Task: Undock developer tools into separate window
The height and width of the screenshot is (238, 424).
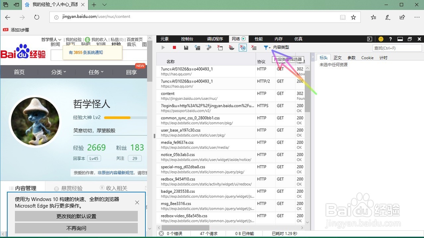Action: point(410,39)
